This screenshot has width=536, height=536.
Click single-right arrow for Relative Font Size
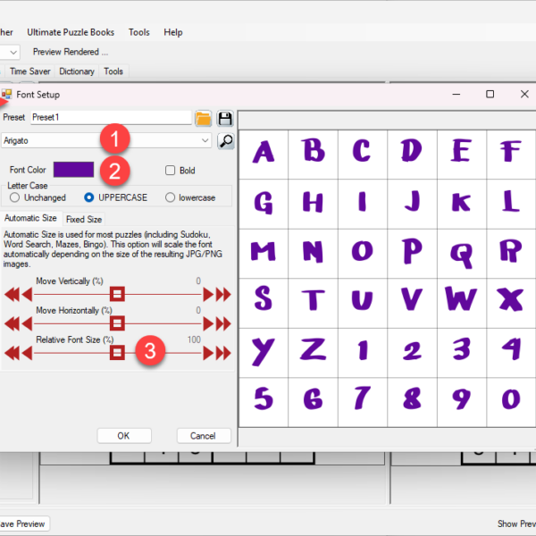pyautogui.click(x=208, y=353)
